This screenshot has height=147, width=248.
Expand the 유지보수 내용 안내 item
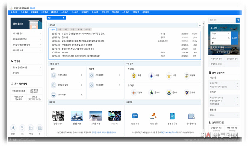click(x=27, y=39)
